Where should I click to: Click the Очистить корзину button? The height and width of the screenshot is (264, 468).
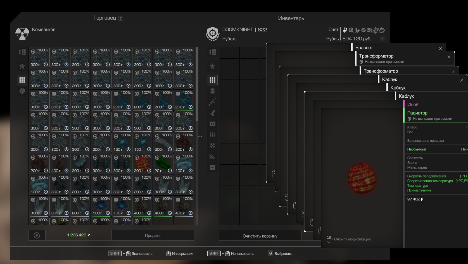point(260,236)
